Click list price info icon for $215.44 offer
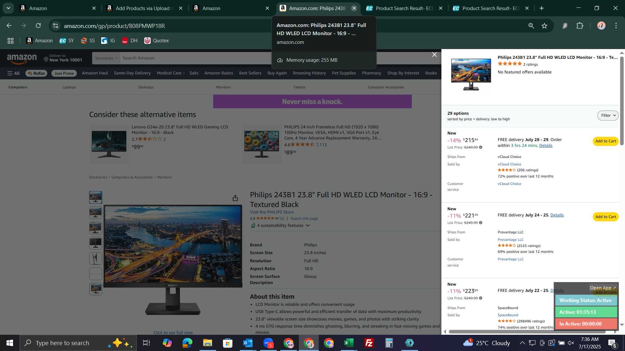 click(x=481, y=148)
